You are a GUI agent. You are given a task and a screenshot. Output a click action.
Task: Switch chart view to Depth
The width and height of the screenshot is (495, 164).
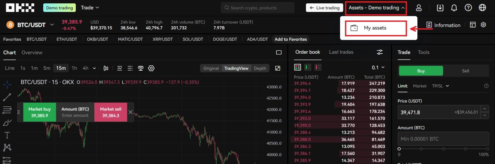[x=260, y=68]
